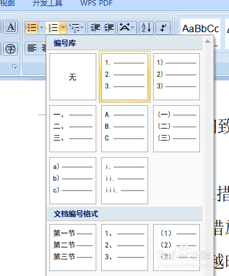Image resolution: width=229 pixels, height=276 pixels.
Task: Click the numbered list icon
Action: click(x=53, y=27)
